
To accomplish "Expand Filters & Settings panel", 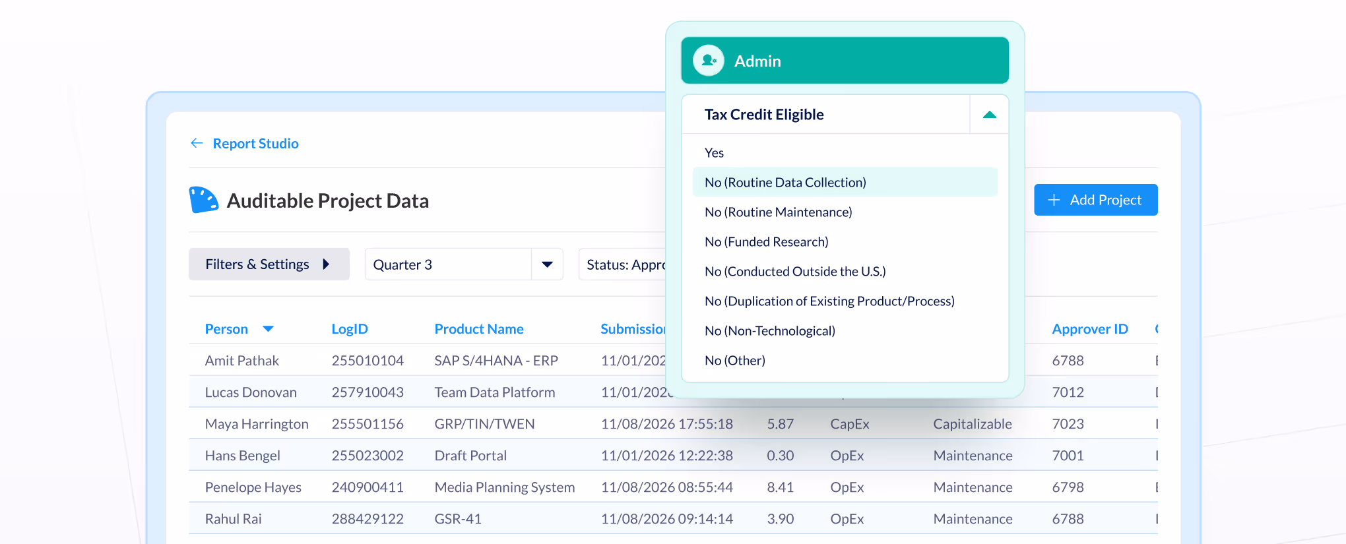I will [x=269, y=264].
